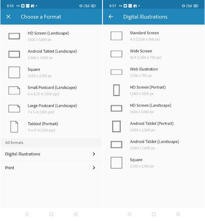Select Android Tablet (Portrait) icon
This screenshot has height=221, width=205.
point(116,126)
